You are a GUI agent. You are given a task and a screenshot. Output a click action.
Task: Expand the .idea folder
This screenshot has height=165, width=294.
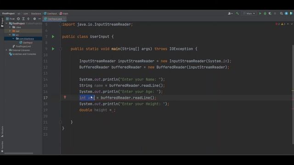[10, 27]
